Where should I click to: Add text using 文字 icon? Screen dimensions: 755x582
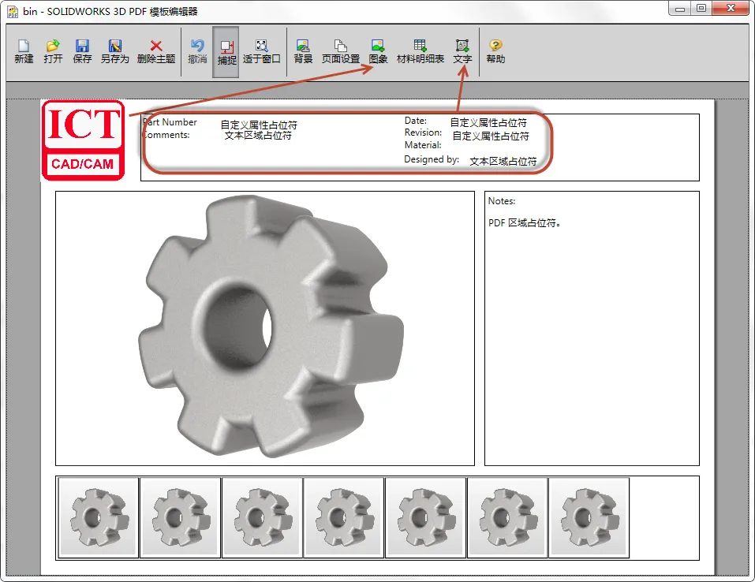click(x=462, y=51)
